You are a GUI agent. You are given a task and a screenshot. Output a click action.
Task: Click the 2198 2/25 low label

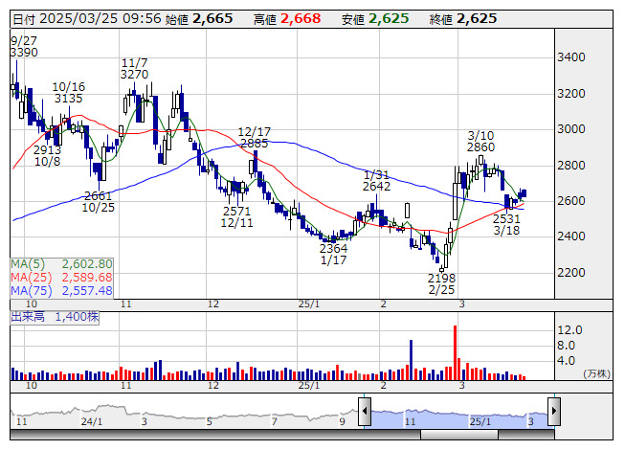click(441, 283)
